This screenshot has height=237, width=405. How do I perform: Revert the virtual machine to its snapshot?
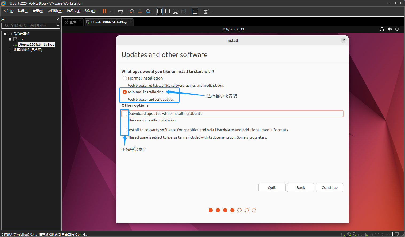click(x=140, y=11)
